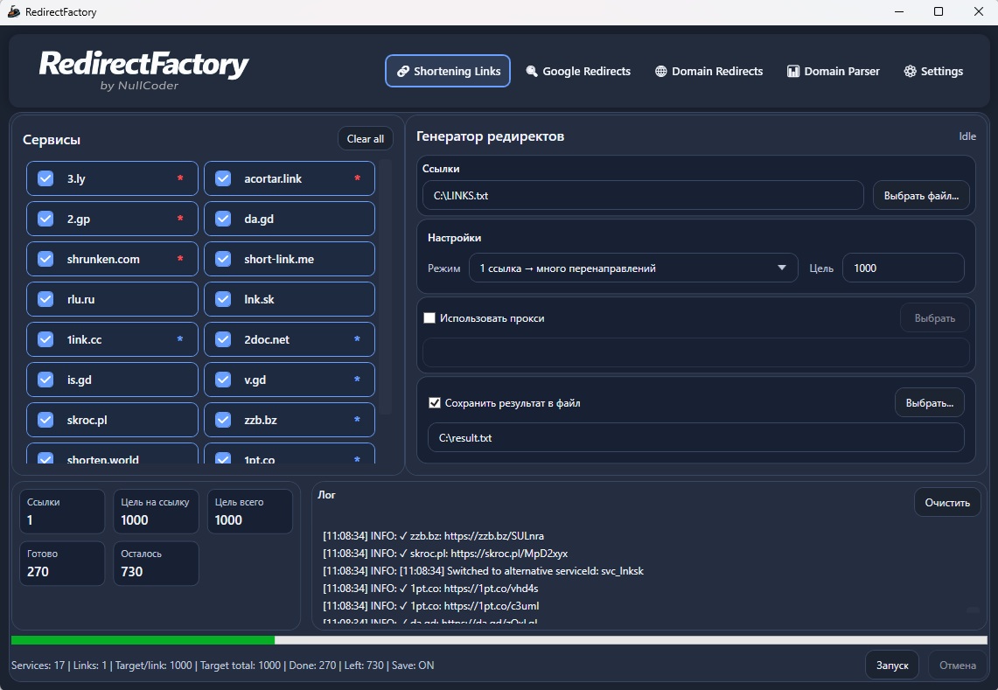The image size is (998, 690).
Task: Click the red asterisk on 3.ly service
Action: [x=180, y=179]
